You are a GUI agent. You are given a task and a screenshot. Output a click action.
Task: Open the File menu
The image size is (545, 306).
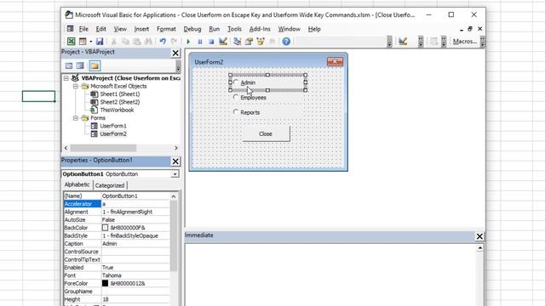tap(83, 29)
